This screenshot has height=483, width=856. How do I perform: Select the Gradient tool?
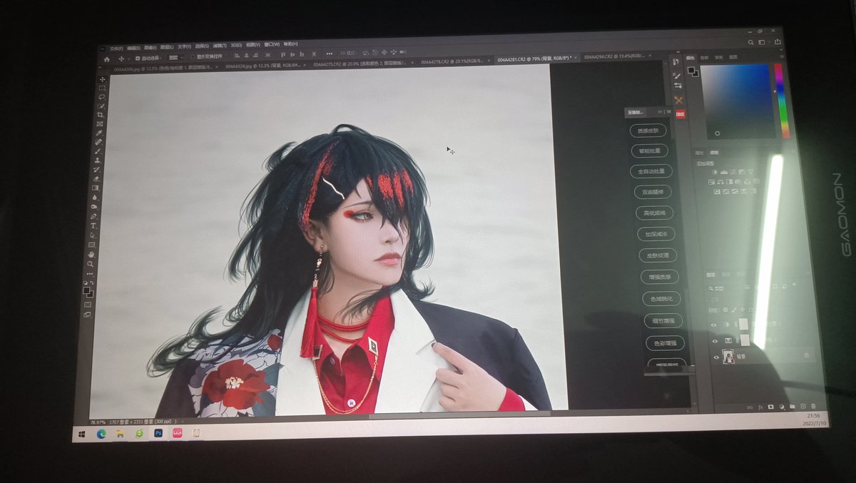click(96, 187)
